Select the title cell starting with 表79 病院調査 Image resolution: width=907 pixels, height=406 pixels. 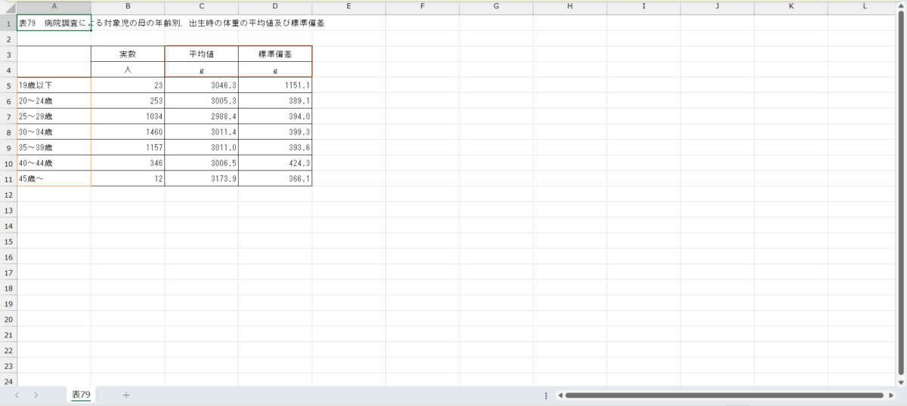point(54,23)
